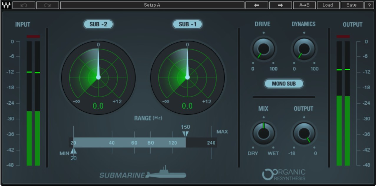This screenshot has height=186, width=377.
Task: Click the 240 label on range bar
Action: point(211,143)
